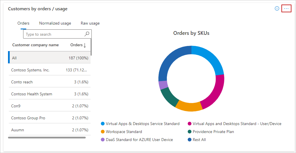Open the ellipsis more options menu
The image size is (296, 153).
pos(286,9)
